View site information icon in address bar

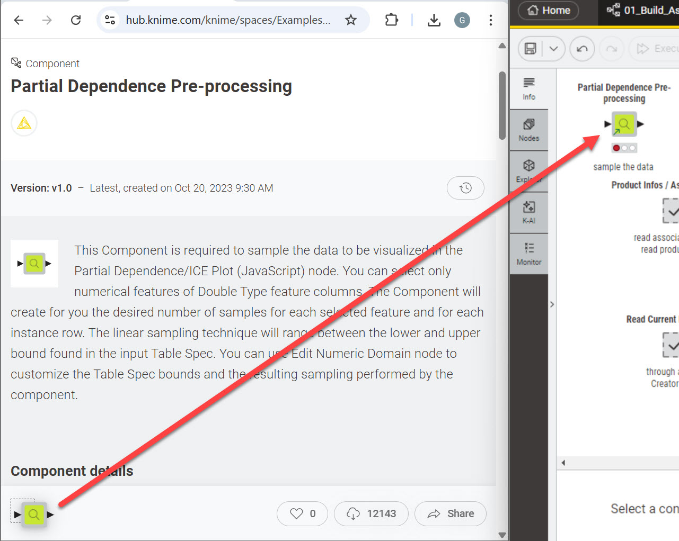click(110, 20)
